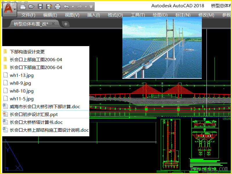Add a new drawing tab with plus button

[x=66, y=24]
